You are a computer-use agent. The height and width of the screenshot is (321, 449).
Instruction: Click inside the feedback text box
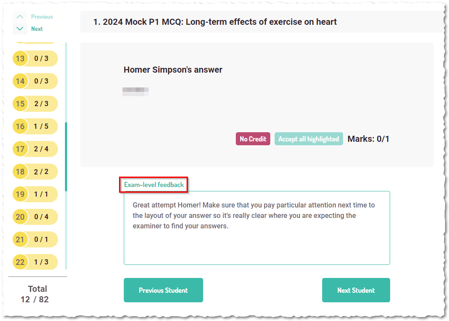click(x=257, y=228)
